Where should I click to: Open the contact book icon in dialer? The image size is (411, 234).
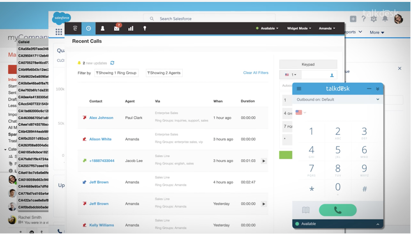point(306,210)
